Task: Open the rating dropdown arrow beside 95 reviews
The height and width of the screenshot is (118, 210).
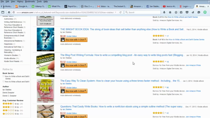Action: click(x=166, y=87)
